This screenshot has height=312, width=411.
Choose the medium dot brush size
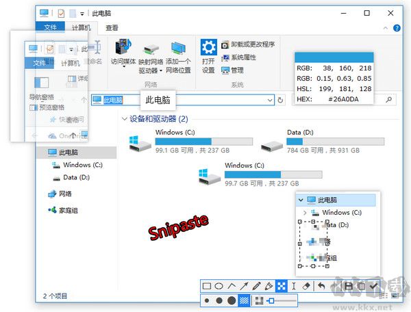[219, 301]
